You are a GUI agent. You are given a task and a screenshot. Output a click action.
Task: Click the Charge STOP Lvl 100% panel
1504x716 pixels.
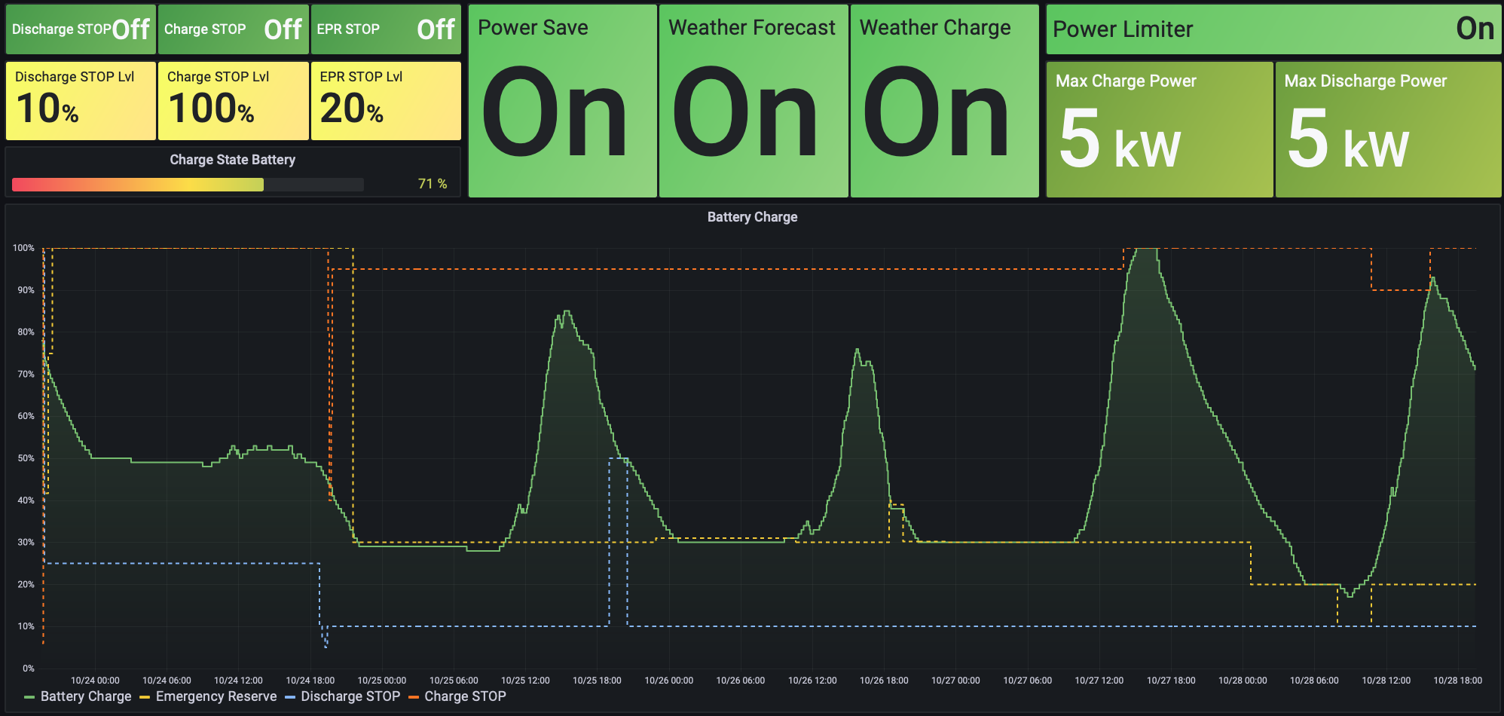(233, 101)
